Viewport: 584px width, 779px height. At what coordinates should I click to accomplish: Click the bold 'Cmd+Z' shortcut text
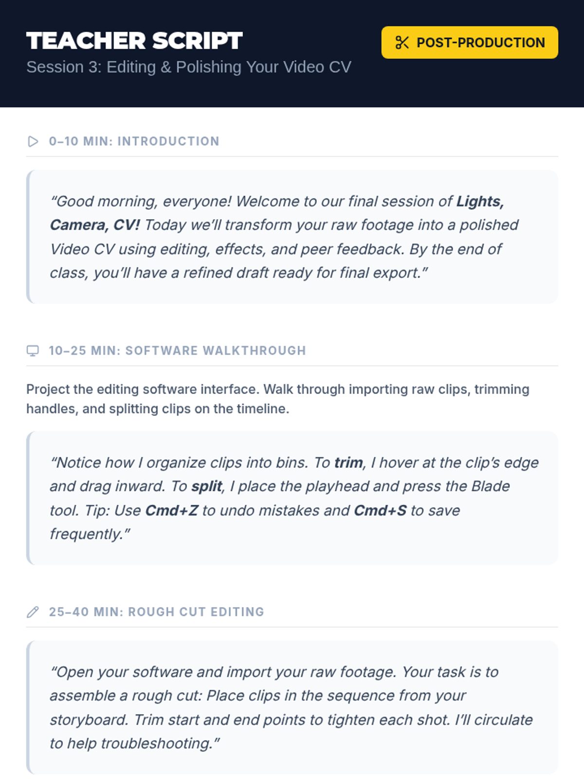[172, 510]
